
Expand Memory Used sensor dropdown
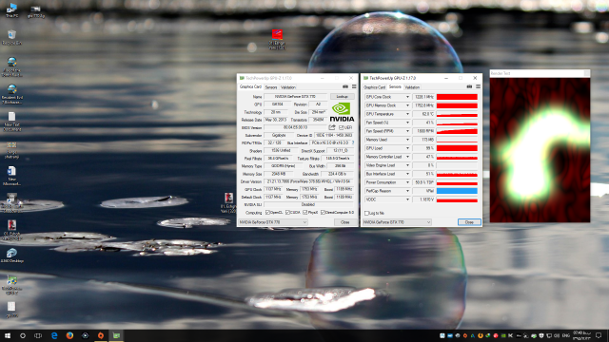tap(407, 140)
